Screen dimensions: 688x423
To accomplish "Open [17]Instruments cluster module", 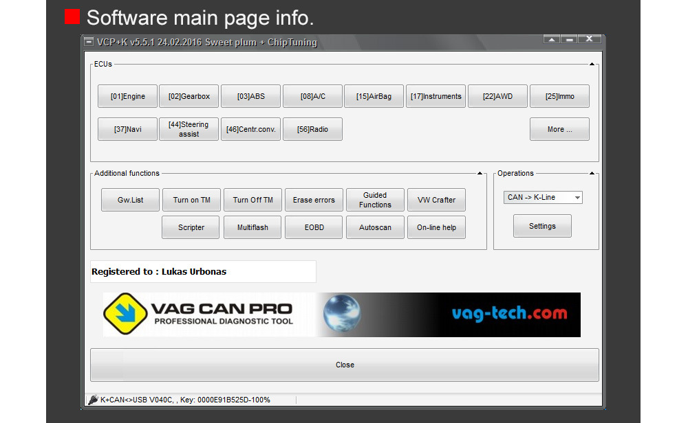I will [x=436, y=96].
